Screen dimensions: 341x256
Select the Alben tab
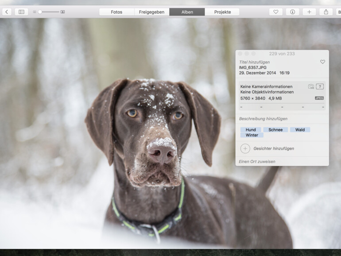pos(187,12)
